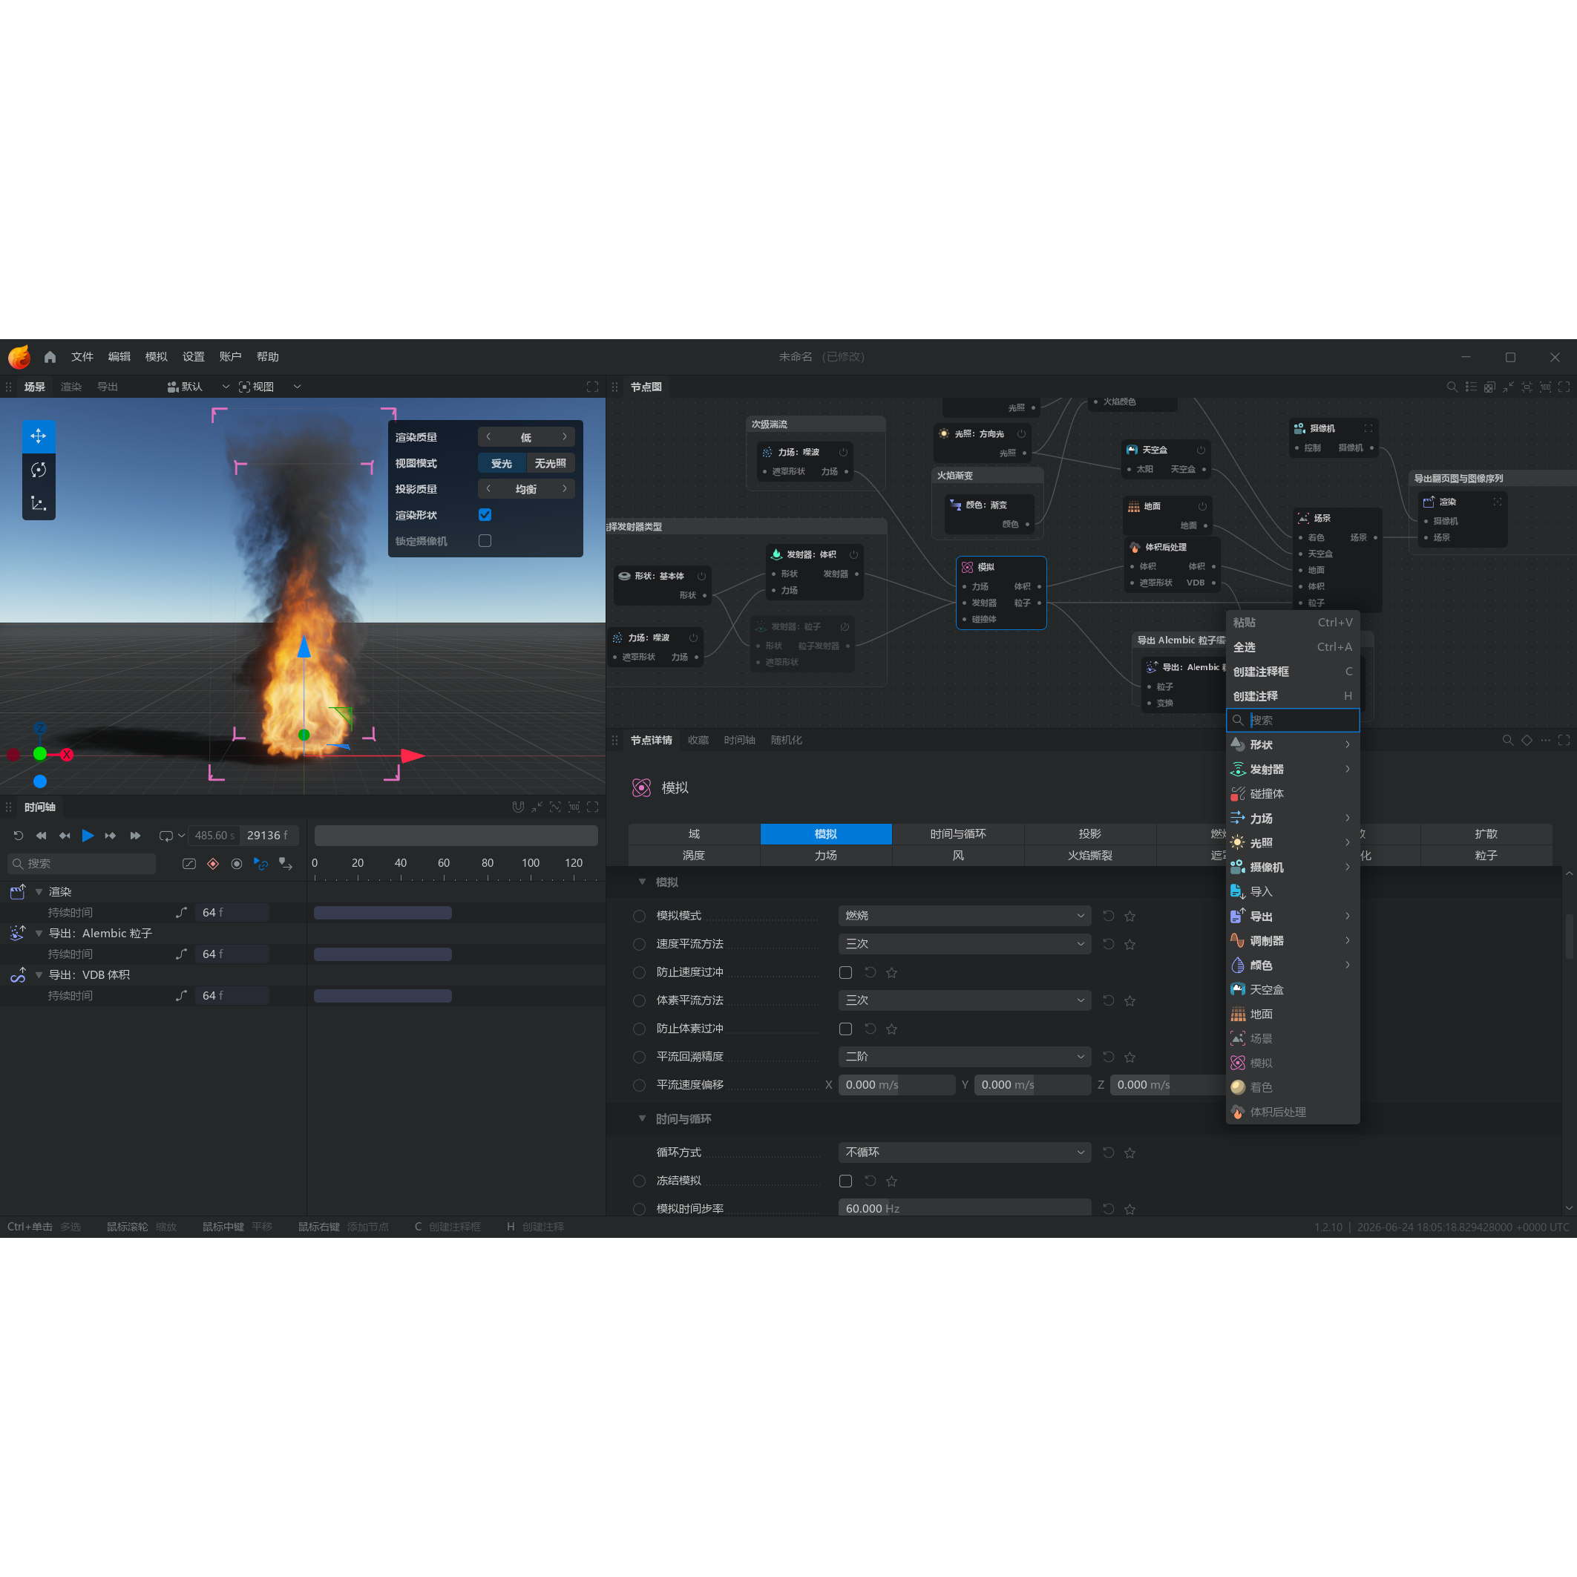Image resolution: width=1577 pixels, height=1577 pixels.
Task: Click context menu search field
Action: (1293, 721)
